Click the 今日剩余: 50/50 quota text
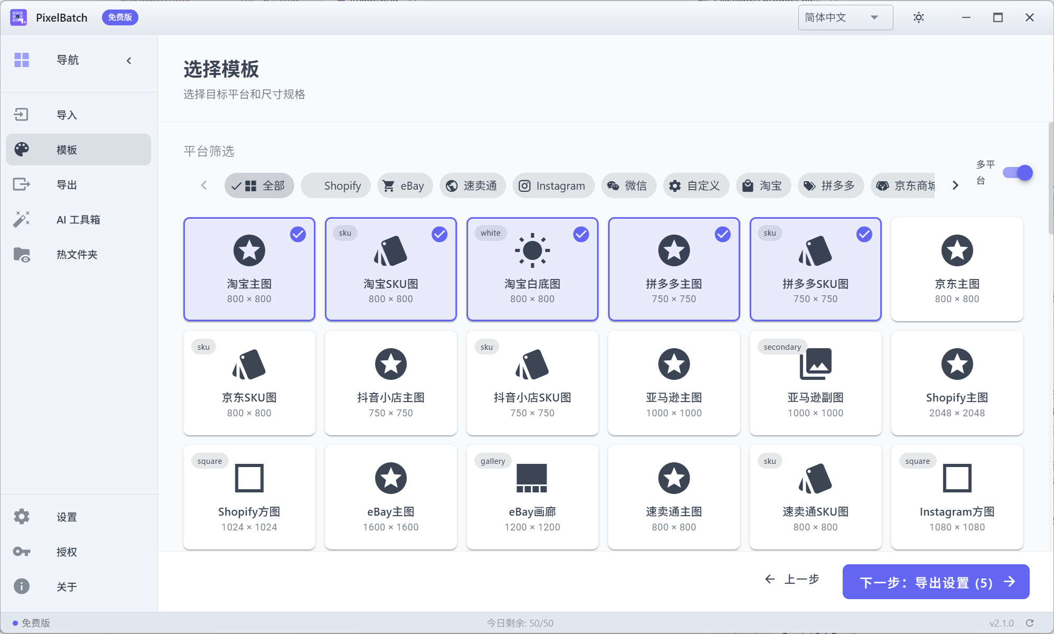 [x=520, y=623]
